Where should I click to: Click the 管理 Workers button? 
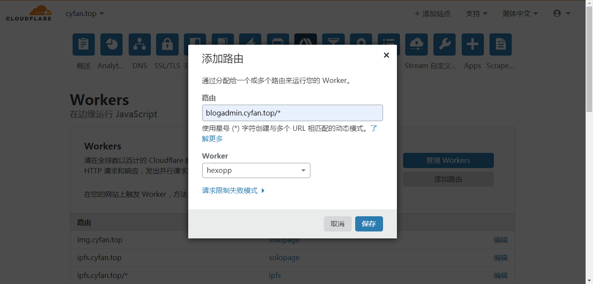[448, 160]
